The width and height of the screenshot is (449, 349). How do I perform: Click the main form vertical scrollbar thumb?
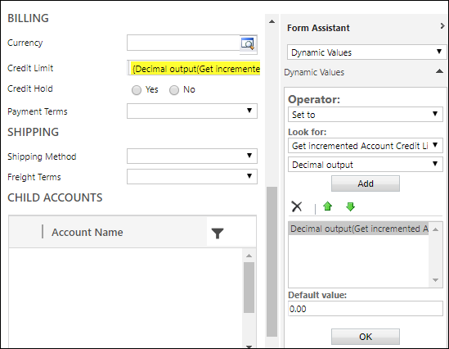tap(272, 261)
